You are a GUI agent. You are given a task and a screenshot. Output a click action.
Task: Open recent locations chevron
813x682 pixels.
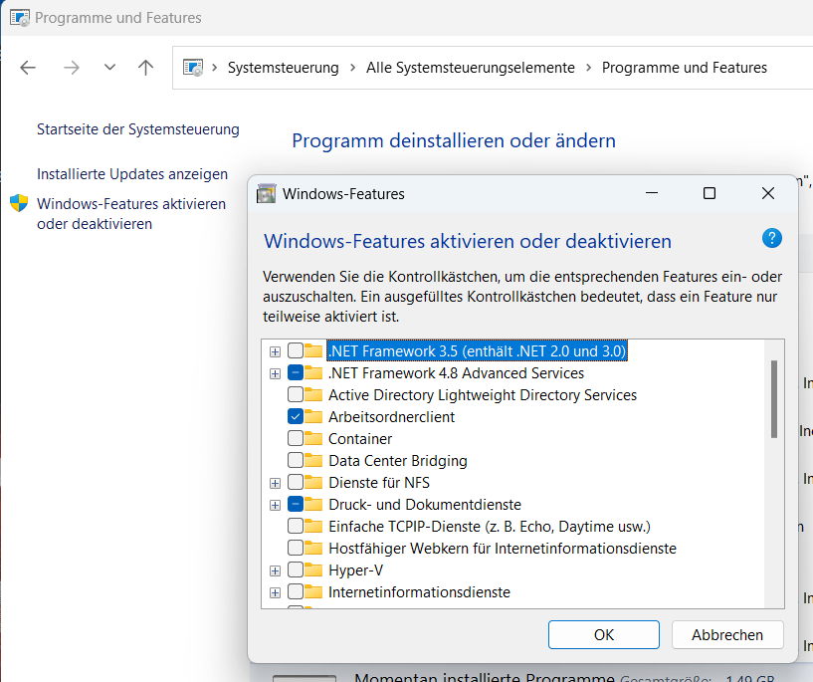(x=109, y=67)
